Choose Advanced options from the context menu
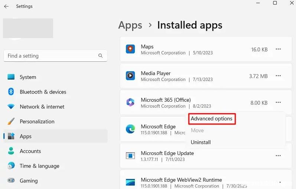 coord(212,119)
